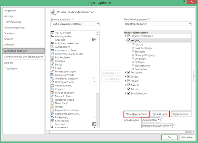Open the Allgemein options page
The width and height of the screenshot is (198, 143).
click(x=10, y=11)
